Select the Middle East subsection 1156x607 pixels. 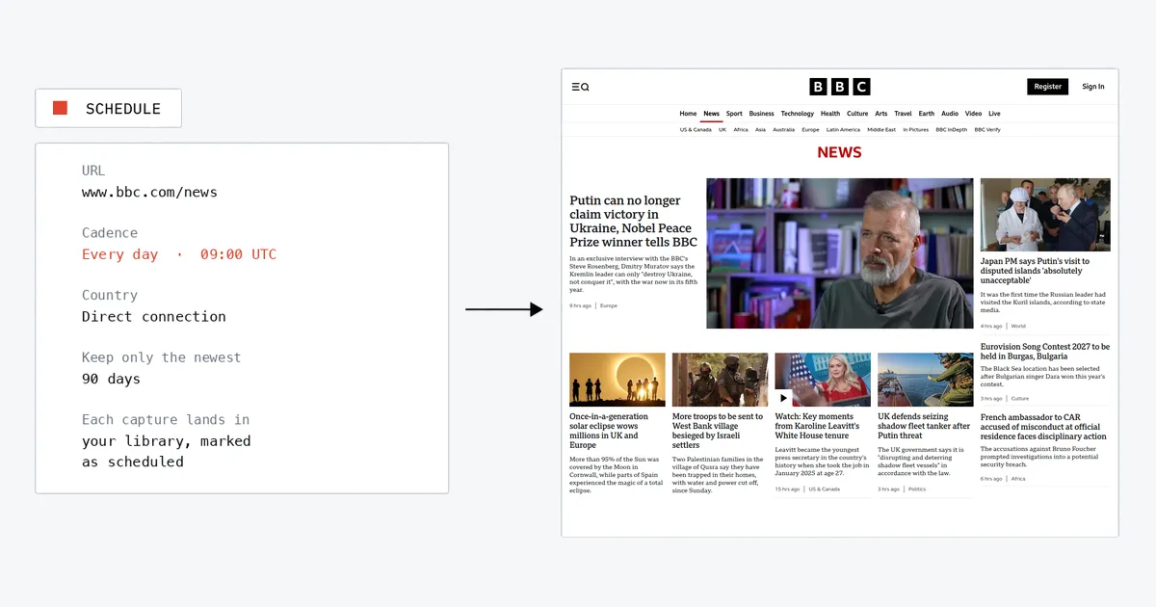click(881, 129)
